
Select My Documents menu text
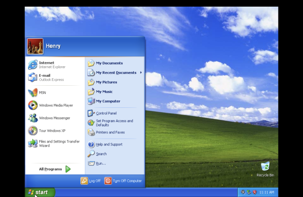coord(109,63)
